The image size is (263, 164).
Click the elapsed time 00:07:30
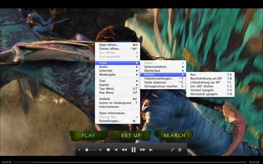(x=7, y=162)
